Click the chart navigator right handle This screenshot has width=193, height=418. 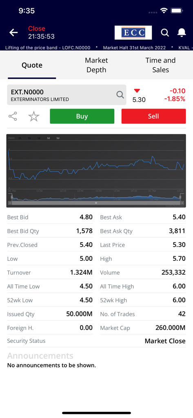click(180, 197)
